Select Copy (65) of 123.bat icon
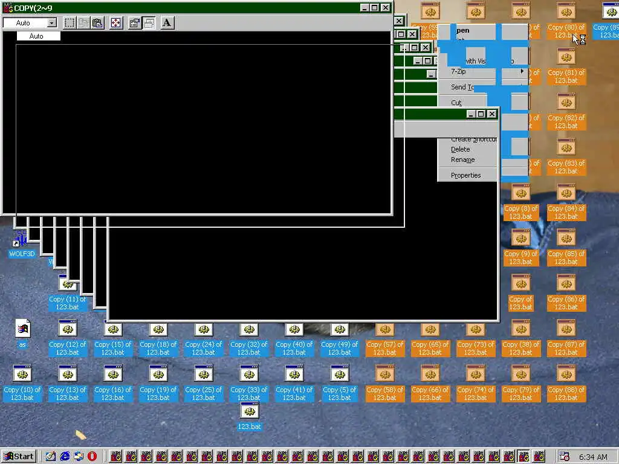This screenshot has height=464, width=619. (x=430, y=340)
